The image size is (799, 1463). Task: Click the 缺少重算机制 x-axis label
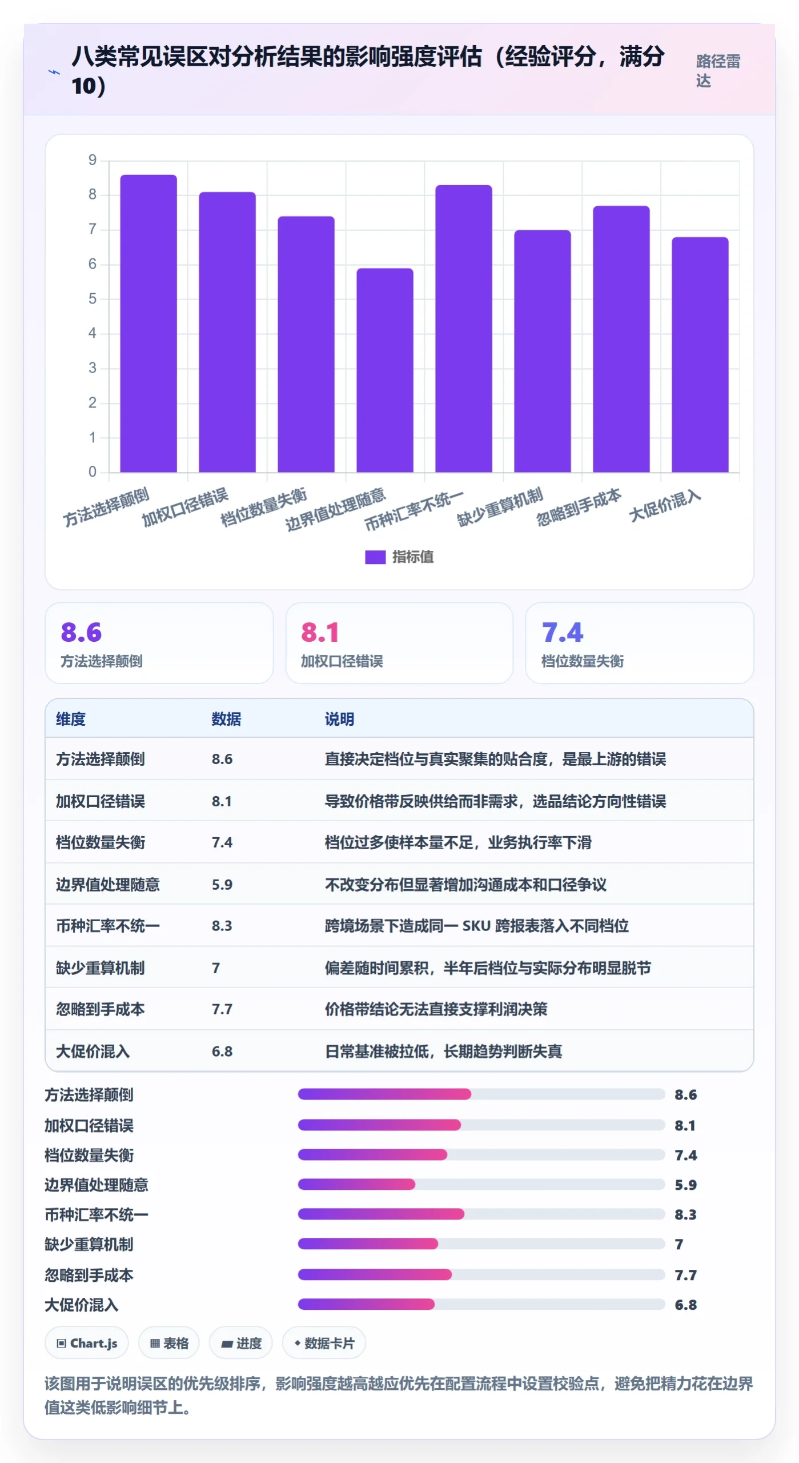(500, 507)
